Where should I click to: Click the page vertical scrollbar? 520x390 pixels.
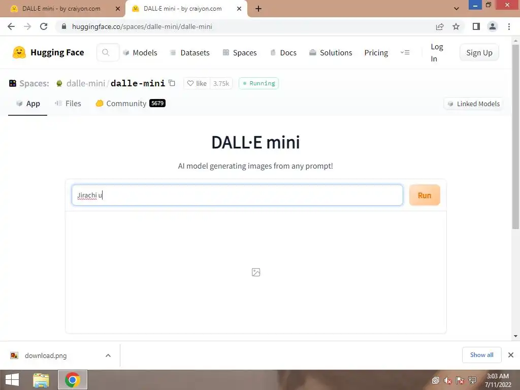(515, 136)
